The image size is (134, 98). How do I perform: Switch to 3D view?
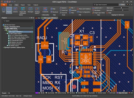tap(98, 8)
